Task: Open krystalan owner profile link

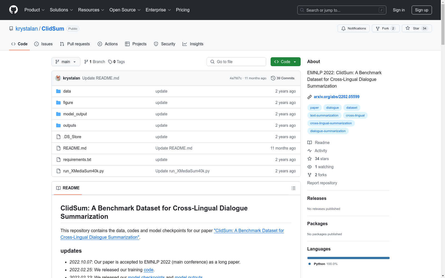Action: coord(26,29)
